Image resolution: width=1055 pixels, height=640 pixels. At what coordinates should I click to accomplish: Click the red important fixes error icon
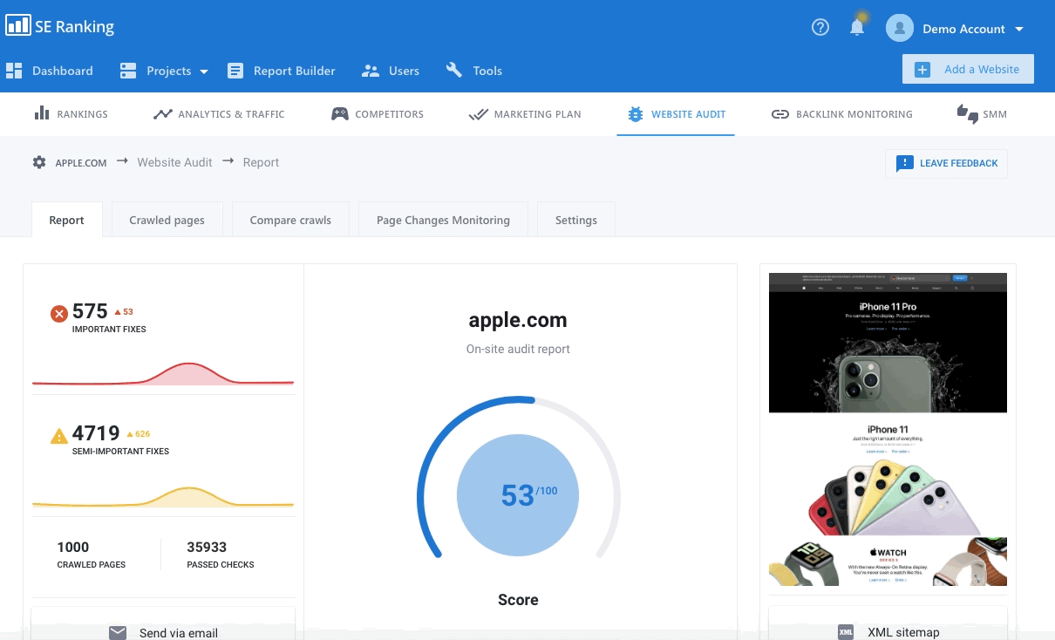(x=59, y=314)
